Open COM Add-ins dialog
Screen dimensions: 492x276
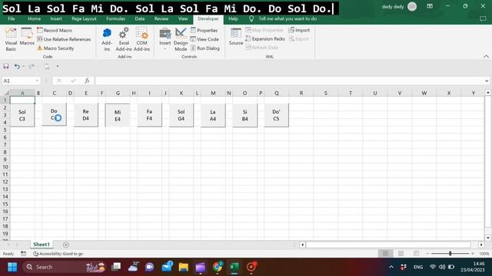(141, 39)
